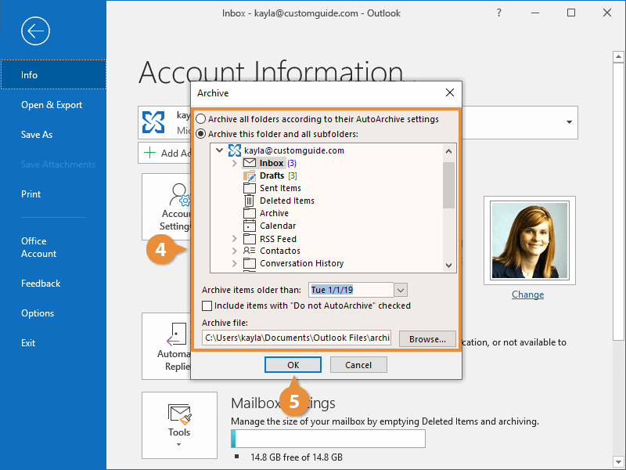Viewport: 626px width, 470px height.
Task: Click the kayla@customguide.com account icon in tree
Action: coord(234,150)
